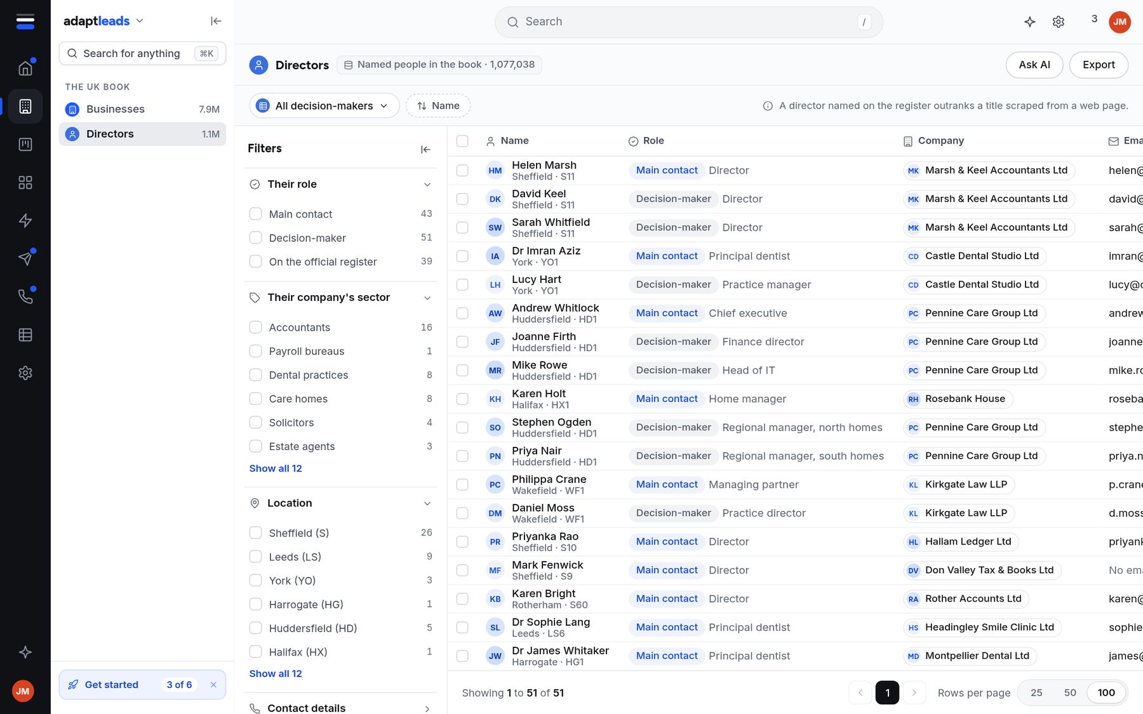Dismiss the Get started card with X
Viewport: 1143px width, 714px height.
(213, 685)
